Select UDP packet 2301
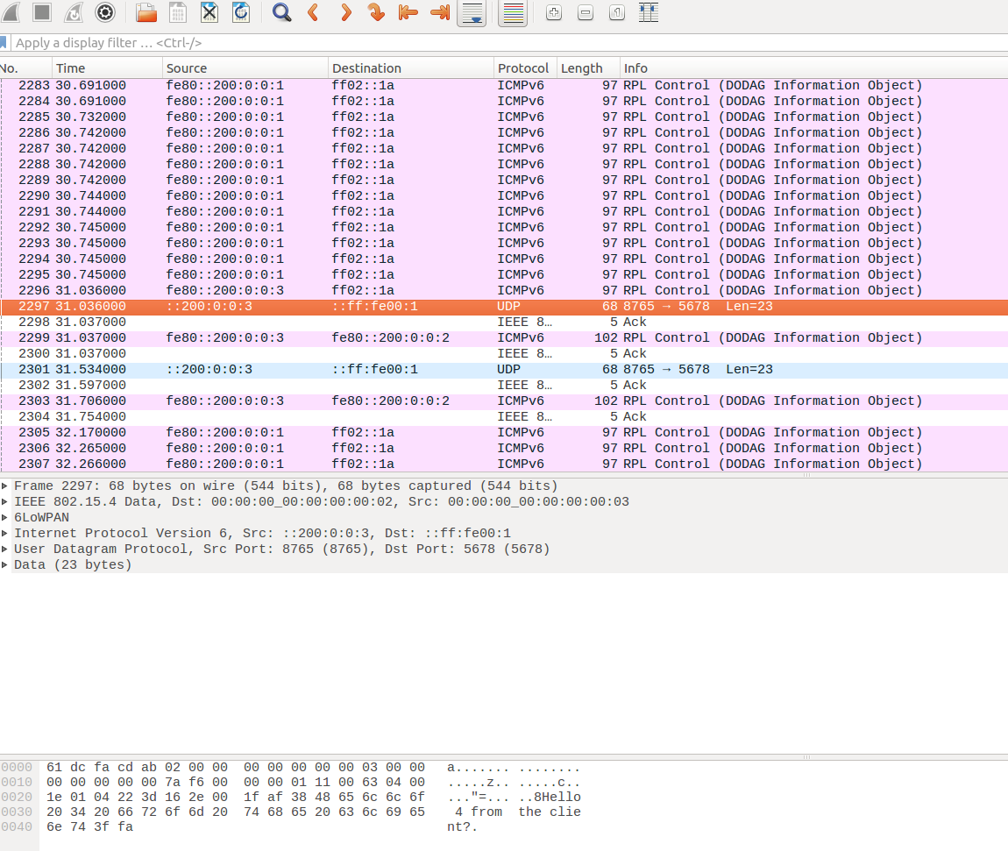 (504, 370)
